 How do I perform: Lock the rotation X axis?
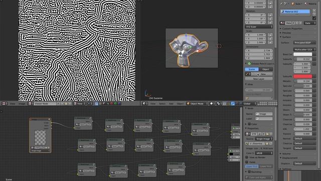[270, 15]
